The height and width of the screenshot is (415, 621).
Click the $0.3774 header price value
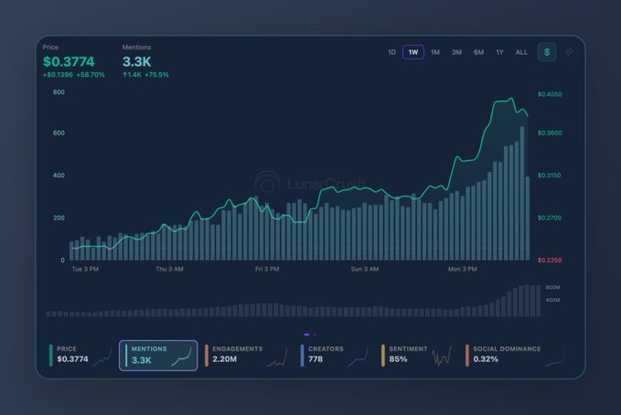(x=69, y=62)
